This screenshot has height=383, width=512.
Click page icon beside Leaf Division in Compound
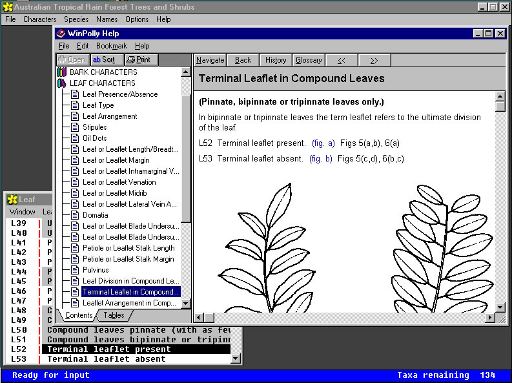[75, 281]
